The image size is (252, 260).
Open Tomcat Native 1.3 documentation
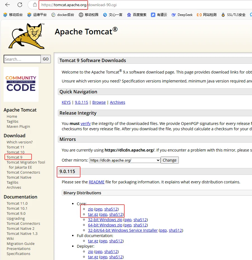pos(22,233)
